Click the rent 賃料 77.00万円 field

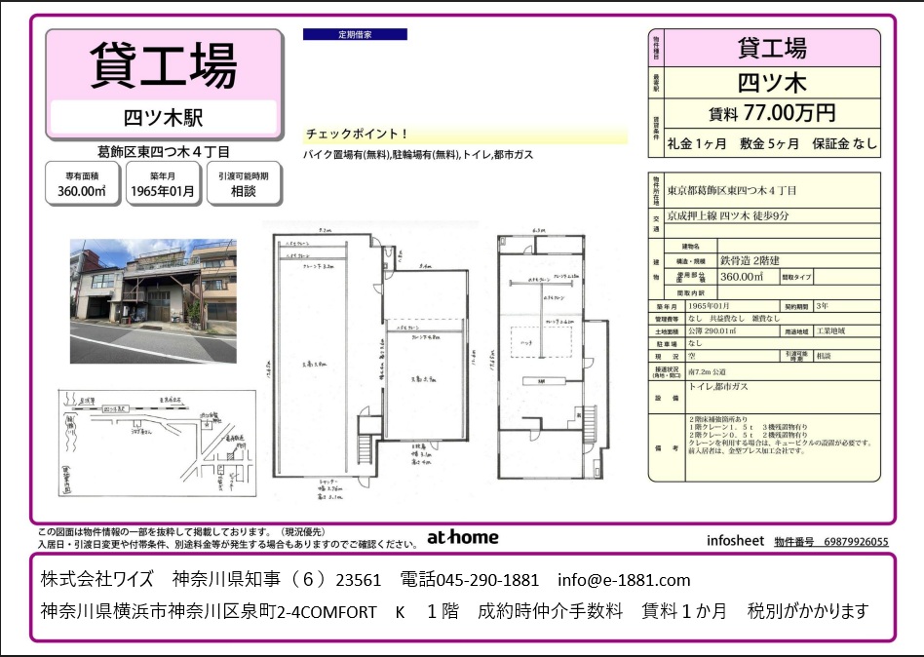771,113
